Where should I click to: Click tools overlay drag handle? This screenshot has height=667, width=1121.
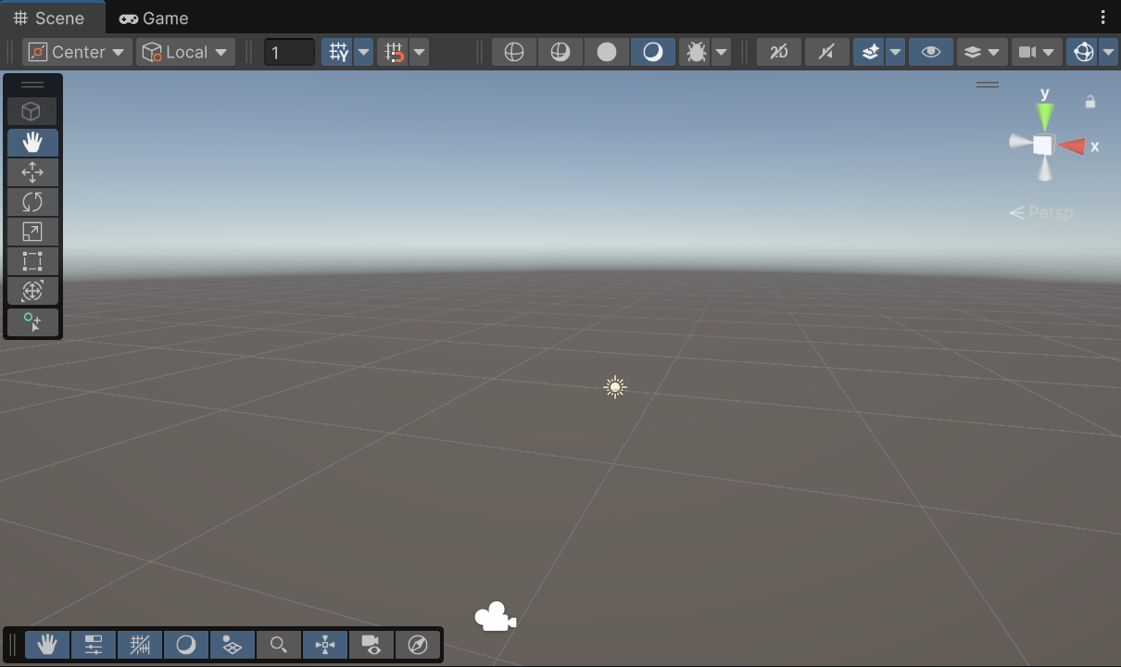click(32, 84)
